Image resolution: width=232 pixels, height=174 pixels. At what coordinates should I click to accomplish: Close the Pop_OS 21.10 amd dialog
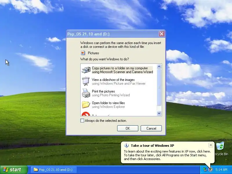162,34
